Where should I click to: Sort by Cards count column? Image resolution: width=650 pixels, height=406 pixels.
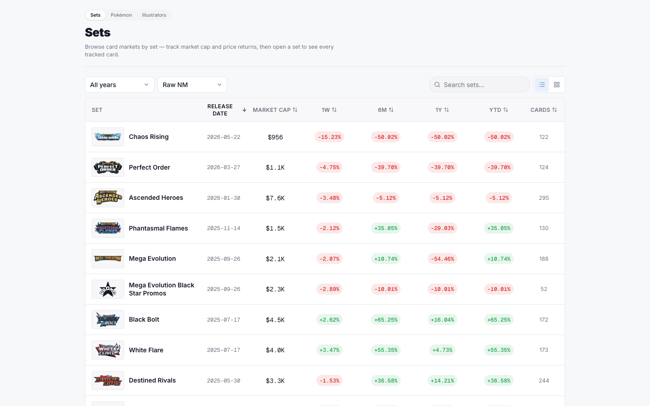(544, 110)
